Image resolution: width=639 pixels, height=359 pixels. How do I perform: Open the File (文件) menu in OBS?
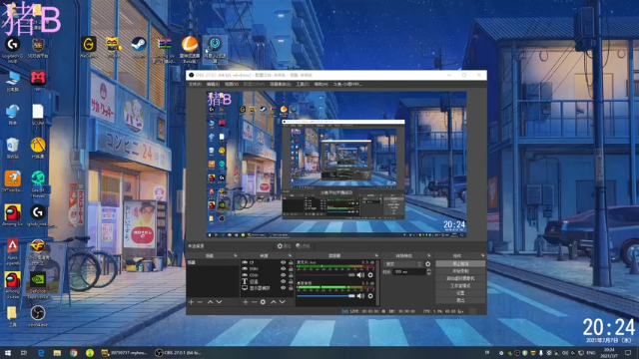[195, 84]
